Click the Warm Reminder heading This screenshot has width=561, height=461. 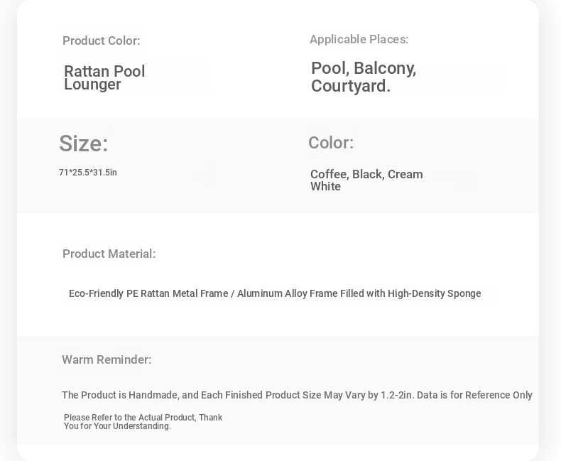(x=107, y=359)
